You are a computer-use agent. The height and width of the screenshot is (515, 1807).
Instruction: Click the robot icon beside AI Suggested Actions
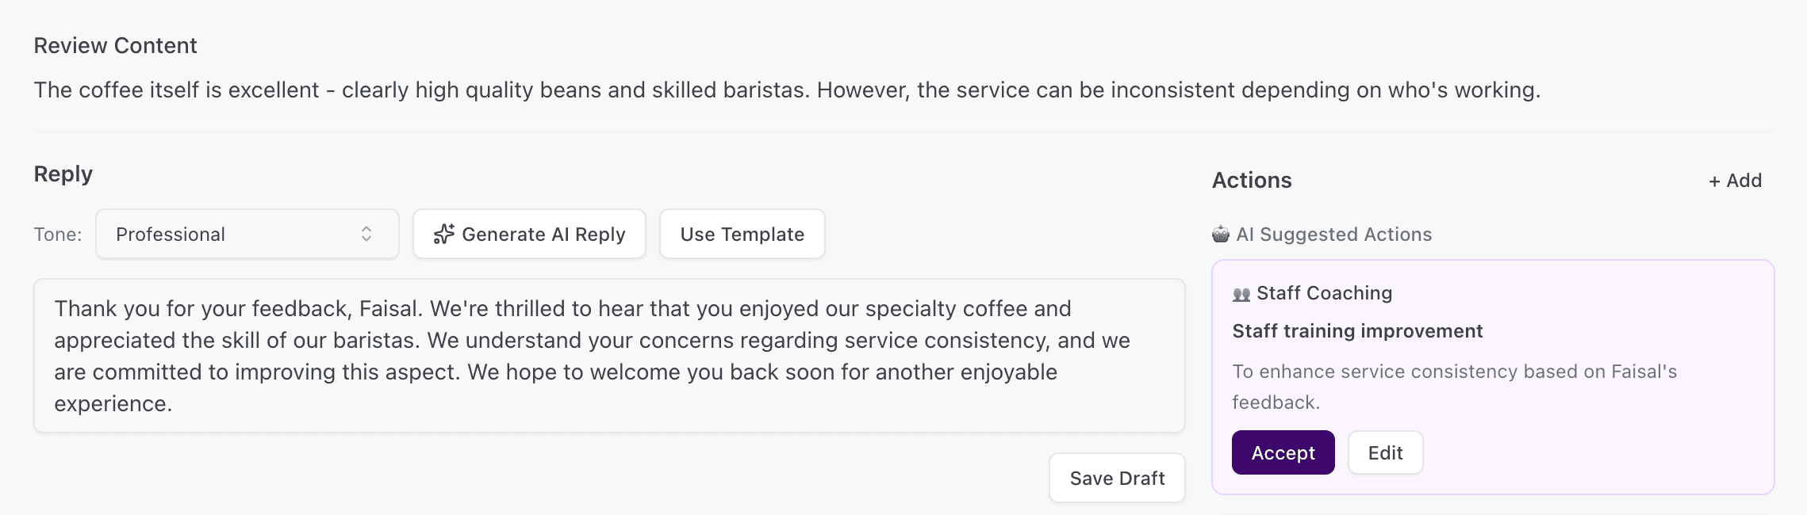[1222, 235]
